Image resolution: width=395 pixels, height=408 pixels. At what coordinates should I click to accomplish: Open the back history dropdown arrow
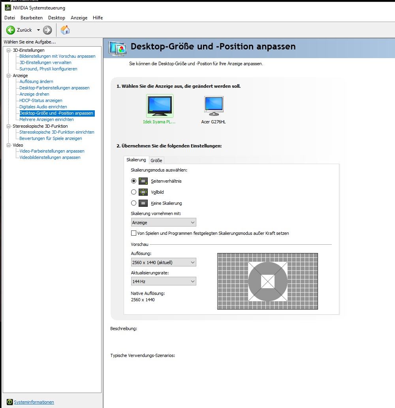38,30
